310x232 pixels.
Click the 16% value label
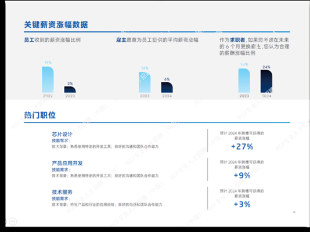click(x=145, y=68)
